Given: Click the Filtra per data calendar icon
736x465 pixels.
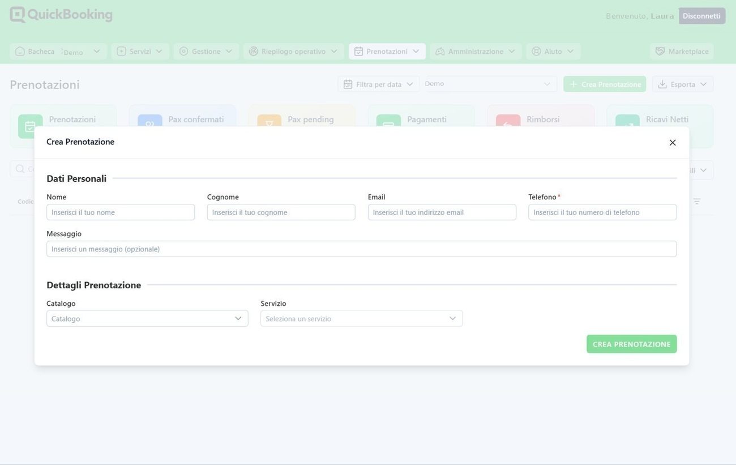Looking at the screenshot, I should tap(348, 84).
